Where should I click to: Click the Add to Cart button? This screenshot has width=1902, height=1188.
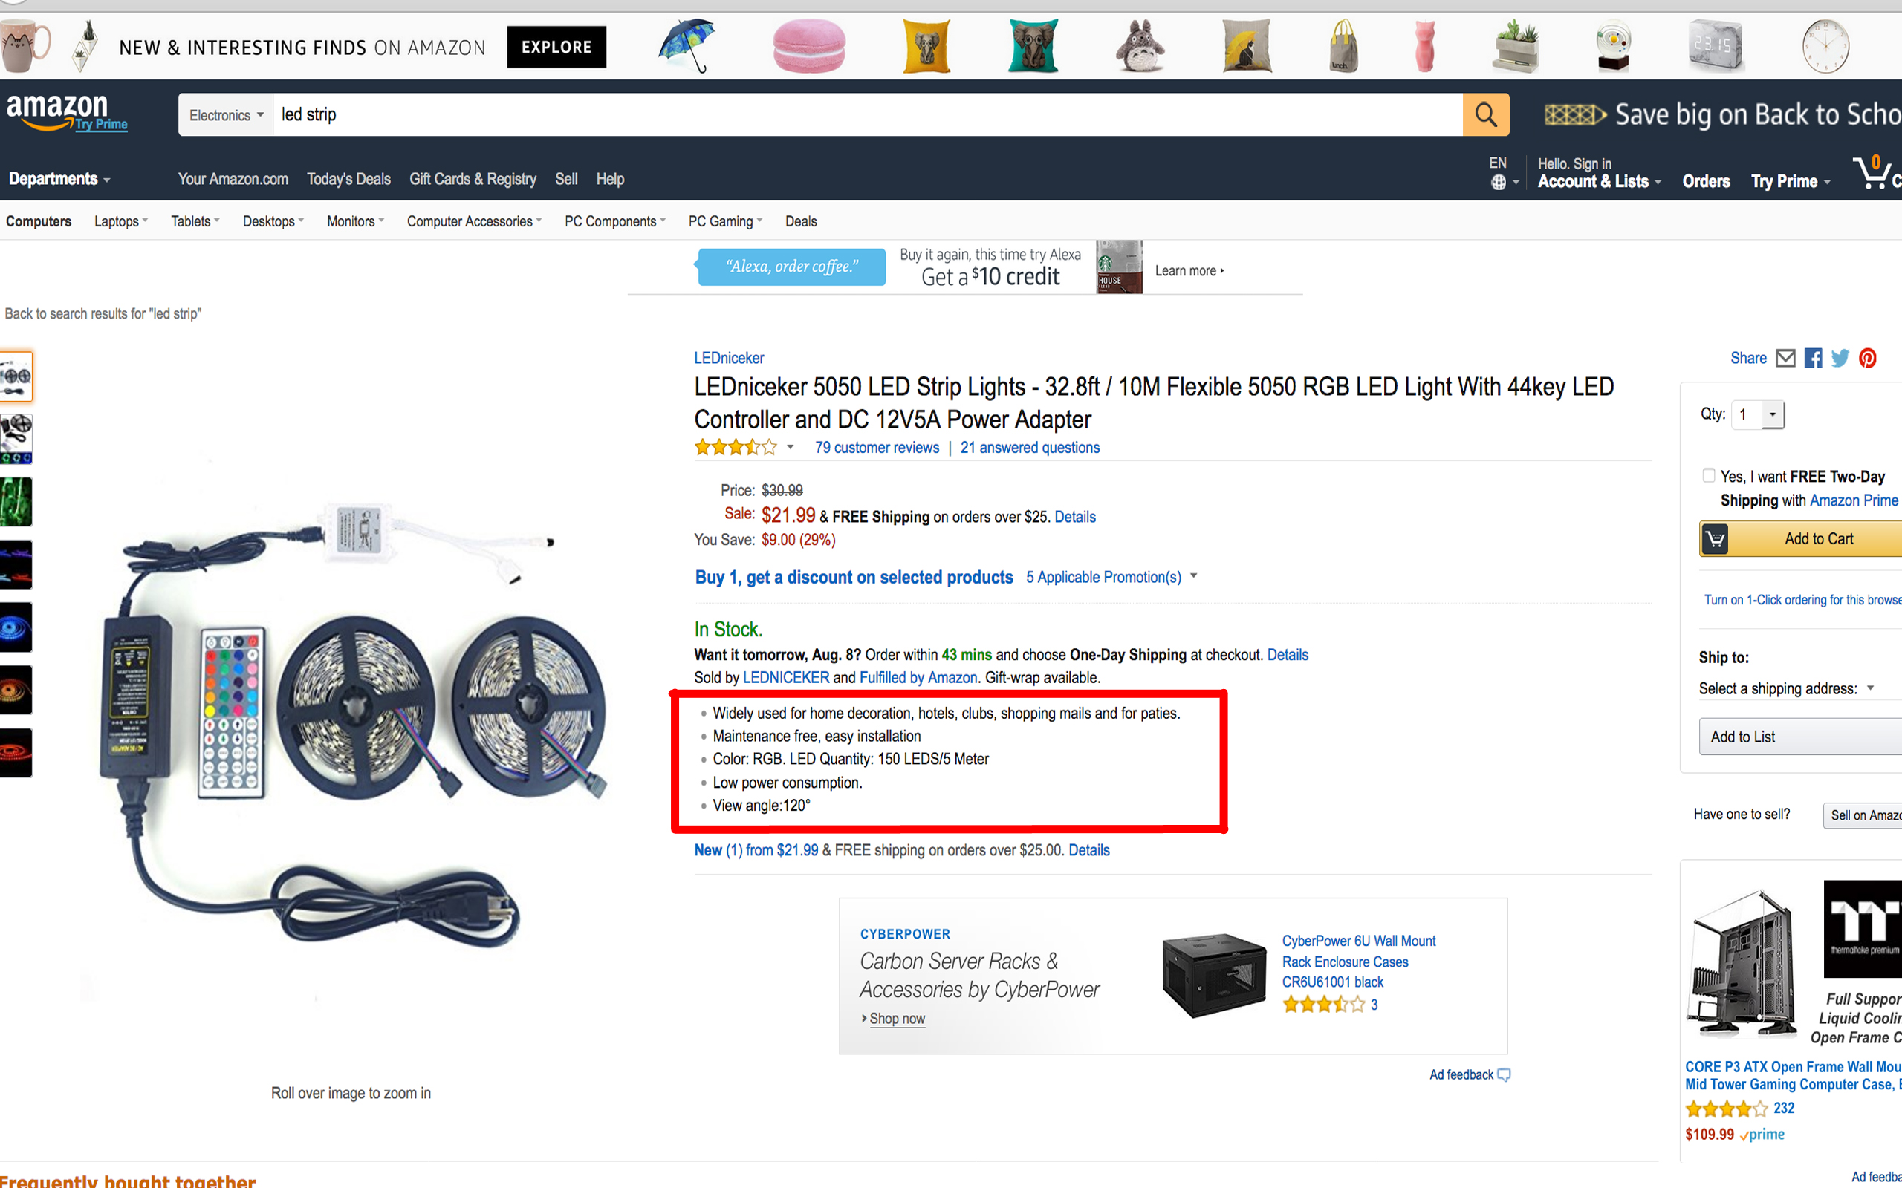click(x=1808, y=539)
